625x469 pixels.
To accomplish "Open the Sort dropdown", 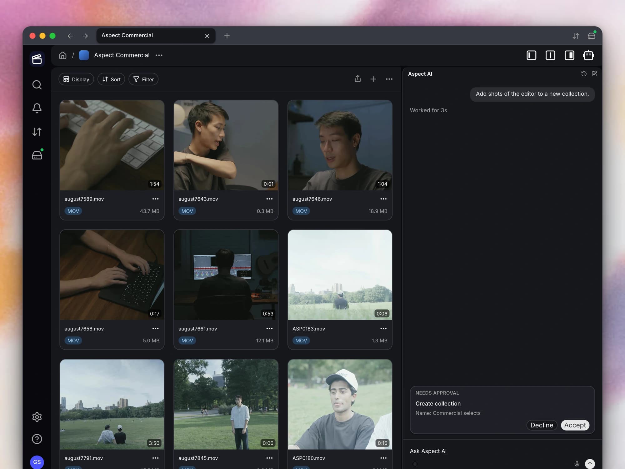I will (111, 79).
